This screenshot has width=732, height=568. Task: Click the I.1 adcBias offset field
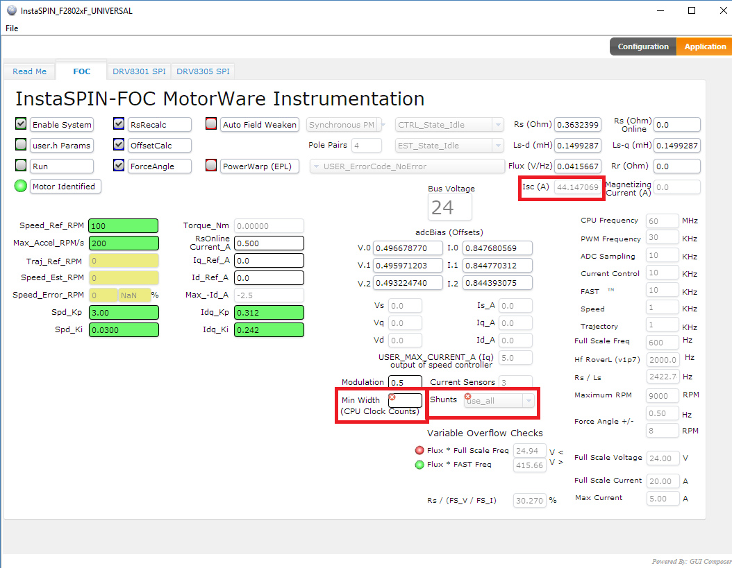coord(498,266)
